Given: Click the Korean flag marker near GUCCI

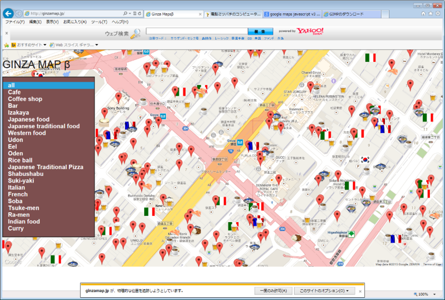Looking at the screenshot, I should (x=365, y=160).
